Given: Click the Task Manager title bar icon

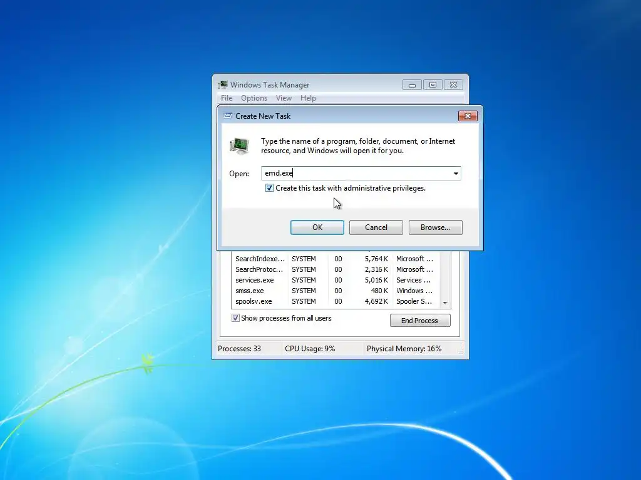Looking at the screenshot, I should click(222, 85).
